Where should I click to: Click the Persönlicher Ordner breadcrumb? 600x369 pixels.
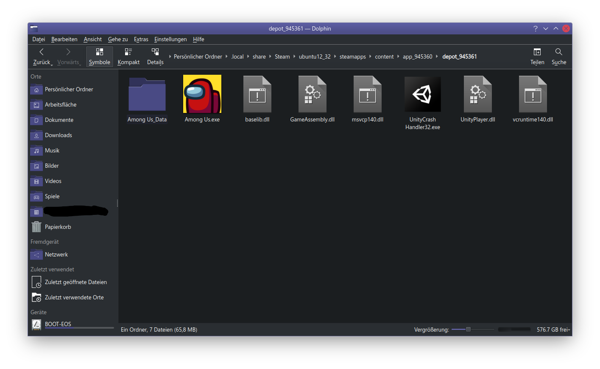pos(198,56)
